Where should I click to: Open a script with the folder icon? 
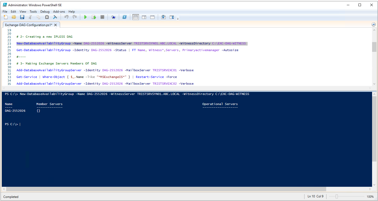[x=14, y=17]
